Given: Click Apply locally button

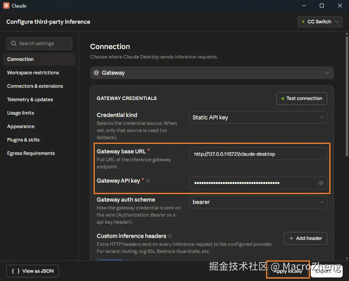Looking at the screenshot, I should (x=288, y=271).
